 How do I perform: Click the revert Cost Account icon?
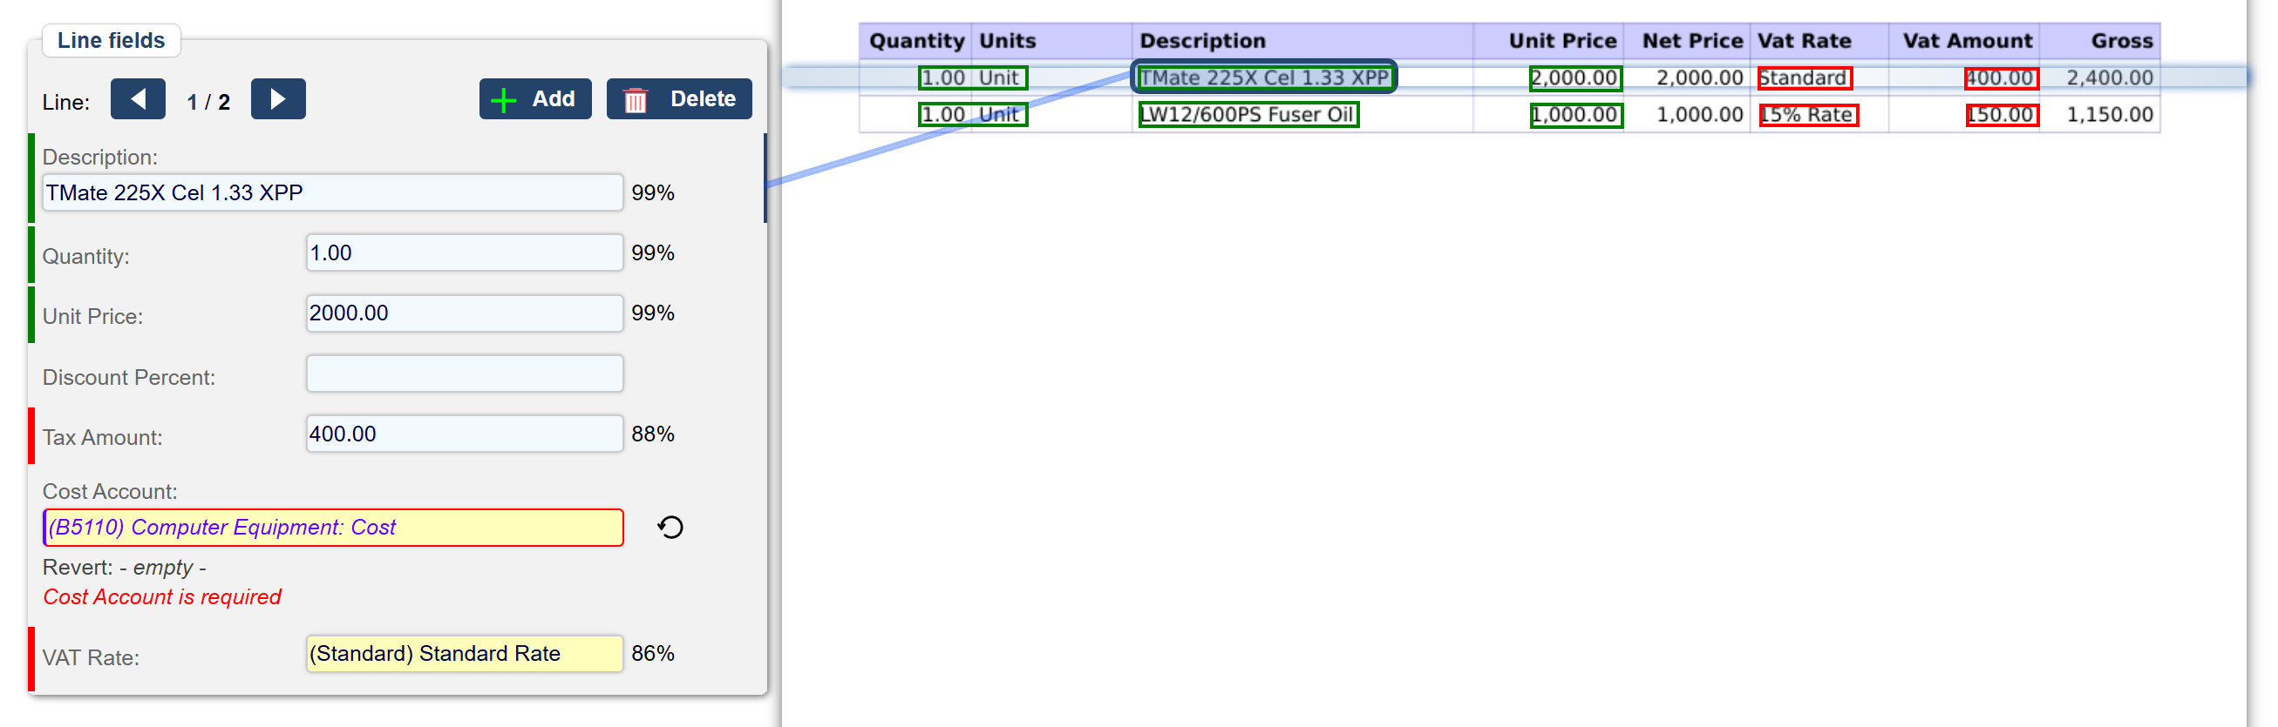(670, 528)
